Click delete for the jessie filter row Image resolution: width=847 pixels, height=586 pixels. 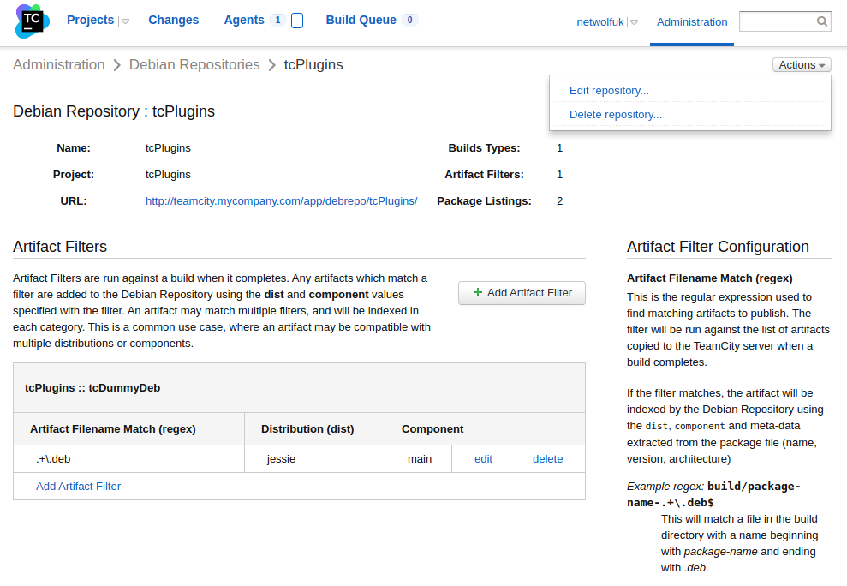pos(548,459)
